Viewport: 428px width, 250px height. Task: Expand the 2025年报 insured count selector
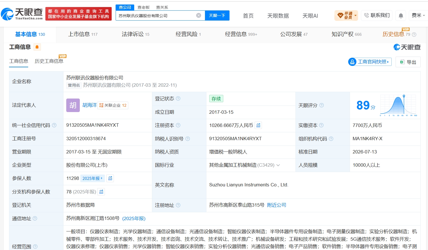tap(92, 178)
